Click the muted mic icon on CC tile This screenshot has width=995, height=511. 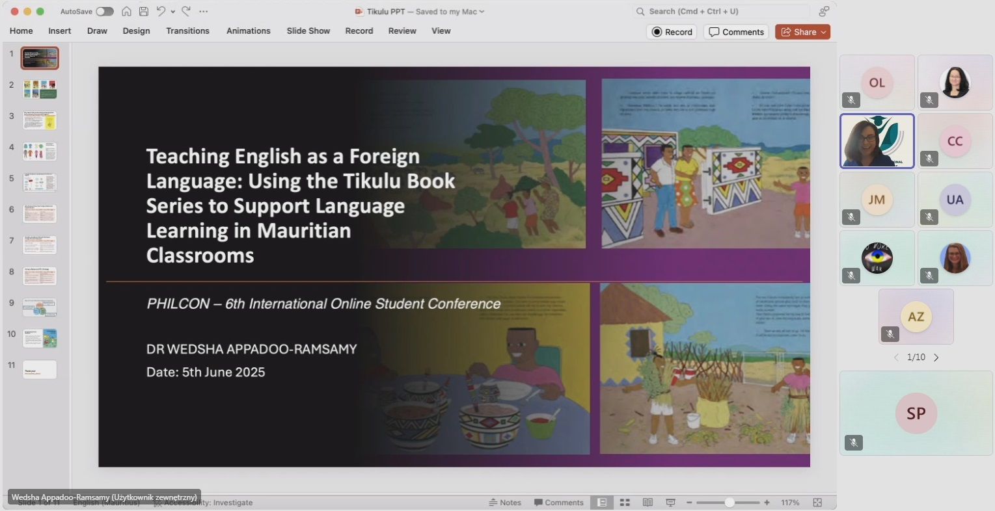click(x=929, y=159)
